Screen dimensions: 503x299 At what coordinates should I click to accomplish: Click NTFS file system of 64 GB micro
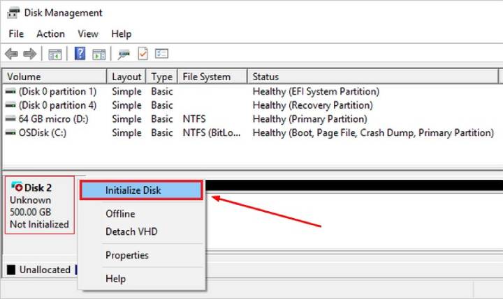(x=194, y=119)
